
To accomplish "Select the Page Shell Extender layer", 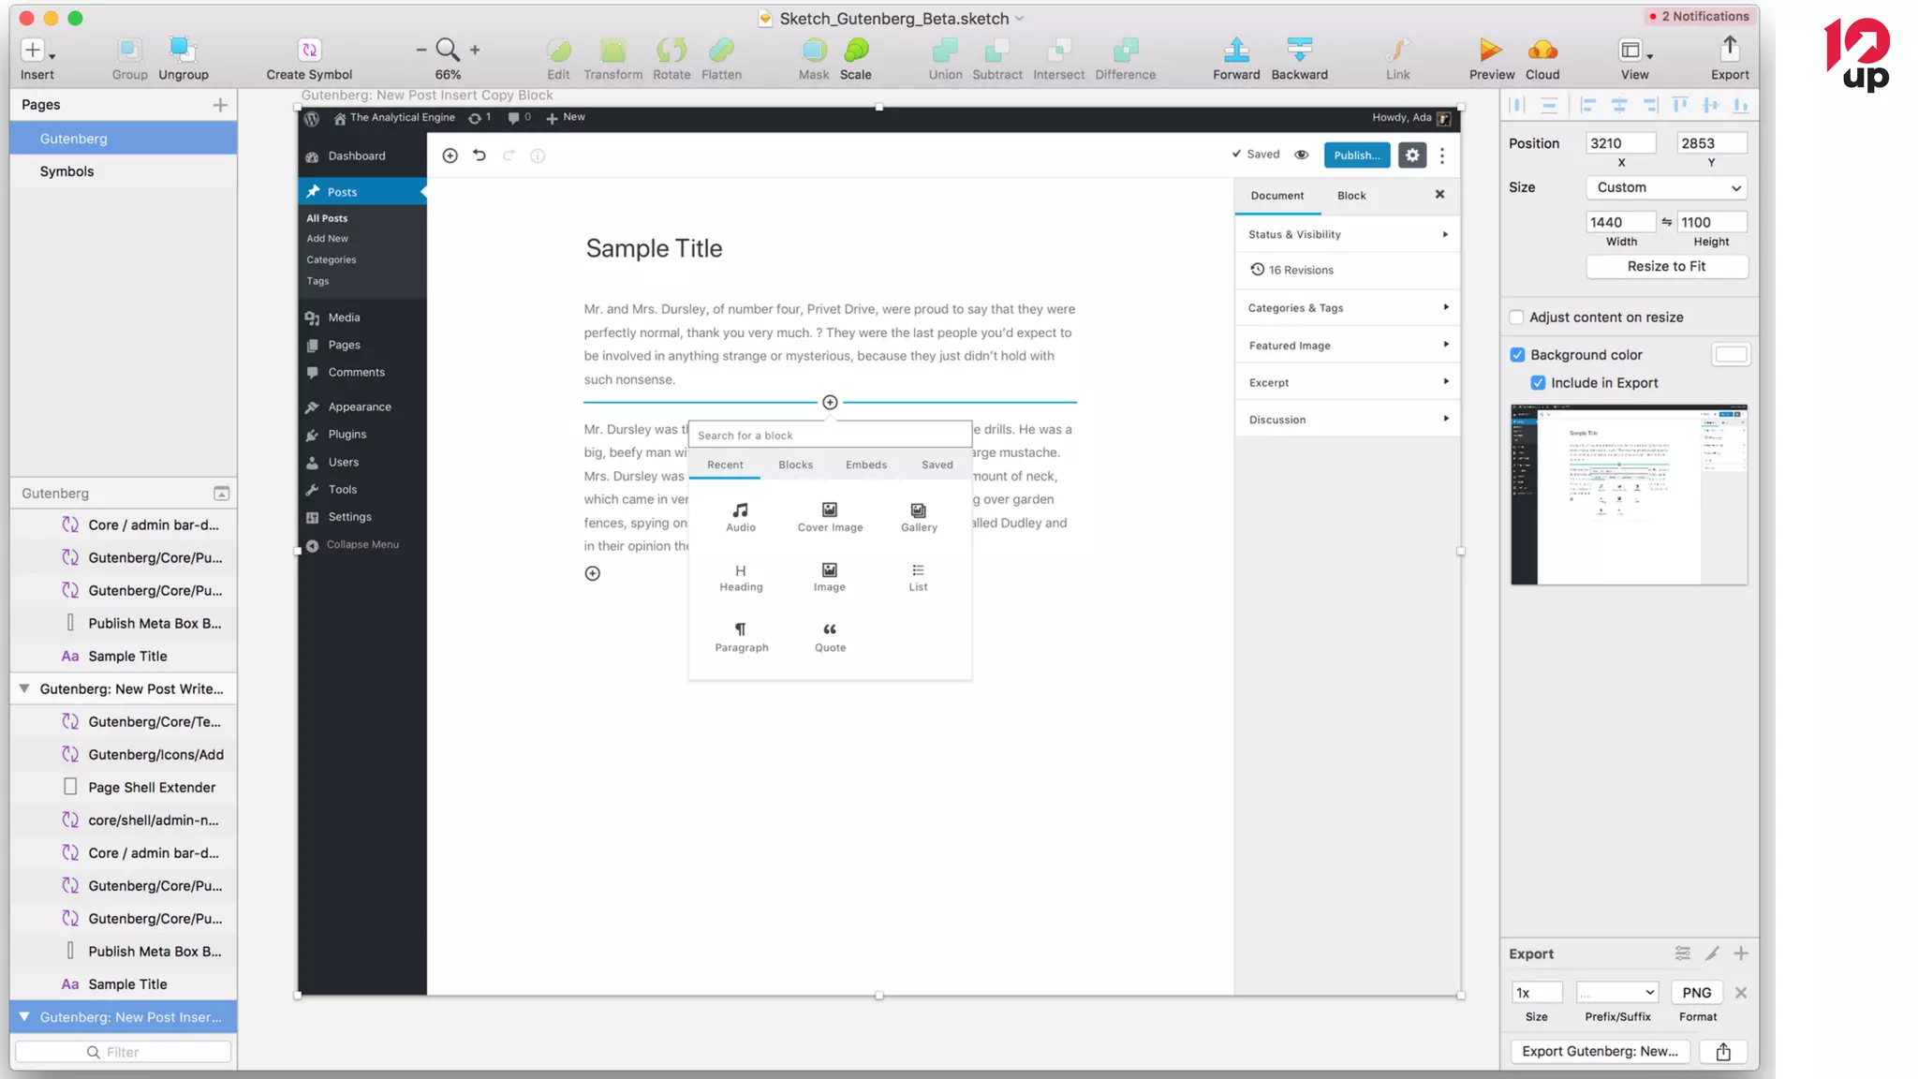I will [x=152, y=788].
